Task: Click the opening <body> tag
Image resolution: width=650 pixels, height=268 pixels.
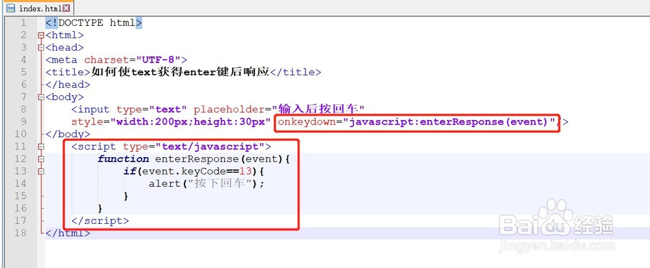Action: click(64, 97)
